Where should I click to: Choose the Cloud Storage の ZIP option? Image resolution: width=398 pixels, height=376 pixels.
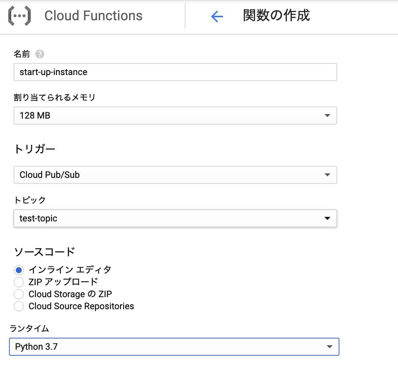click(19, 294)
